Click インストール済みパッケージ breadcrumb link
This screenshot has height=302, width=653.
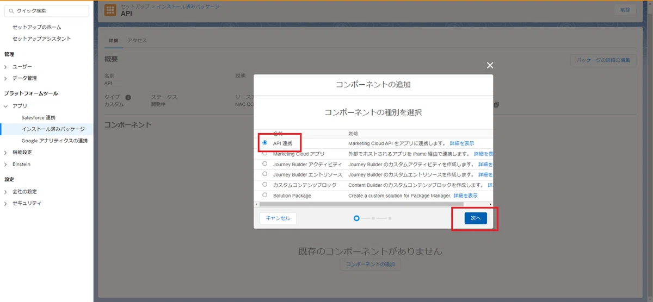point(189,5)
